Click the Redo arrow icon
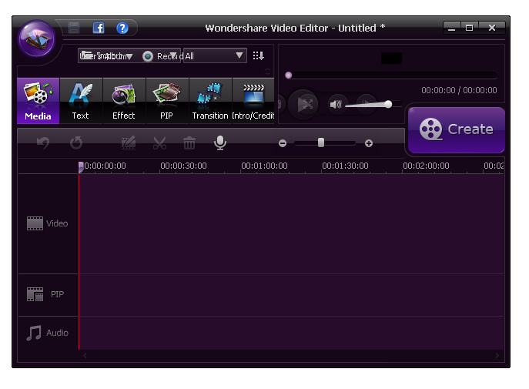 click(76, 143)
